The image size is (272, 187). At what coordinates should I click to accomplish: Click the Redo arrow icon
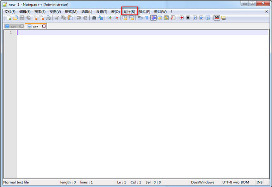85,18
